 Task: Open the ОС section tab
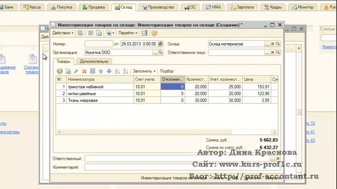[x=190, y=7]
